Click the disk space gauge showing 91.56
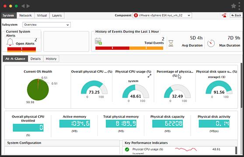 point(219,87)
